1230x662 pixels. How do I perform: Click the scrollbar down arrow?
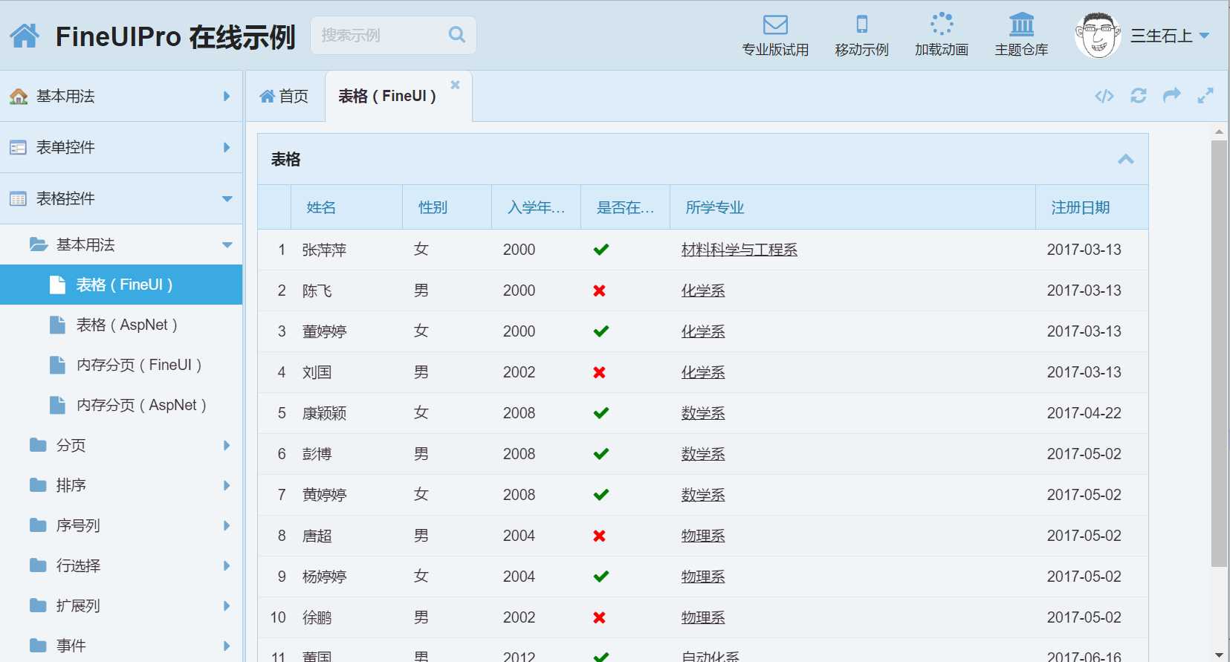pos(1219,655)
